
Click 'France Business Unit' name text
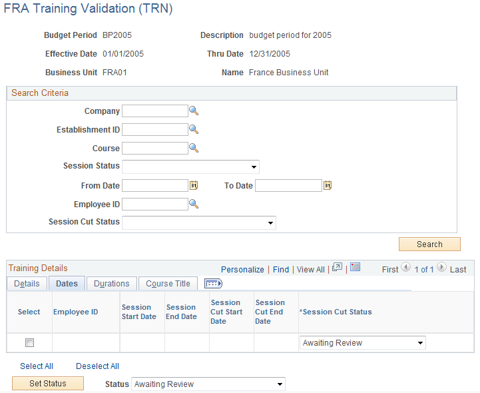289,73
